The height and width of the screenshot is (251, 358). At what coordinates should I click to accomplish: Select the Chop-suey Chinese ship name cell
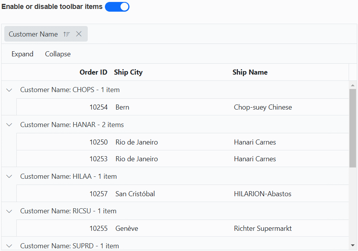263,107
